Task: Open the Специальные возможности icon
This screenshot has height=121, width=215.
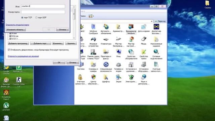Action: coord(106,67)
